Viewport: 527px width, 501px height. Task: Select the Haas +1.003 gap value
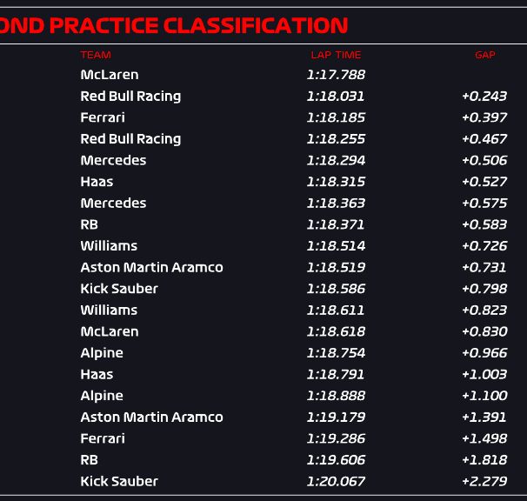click(x=484, y=374)
